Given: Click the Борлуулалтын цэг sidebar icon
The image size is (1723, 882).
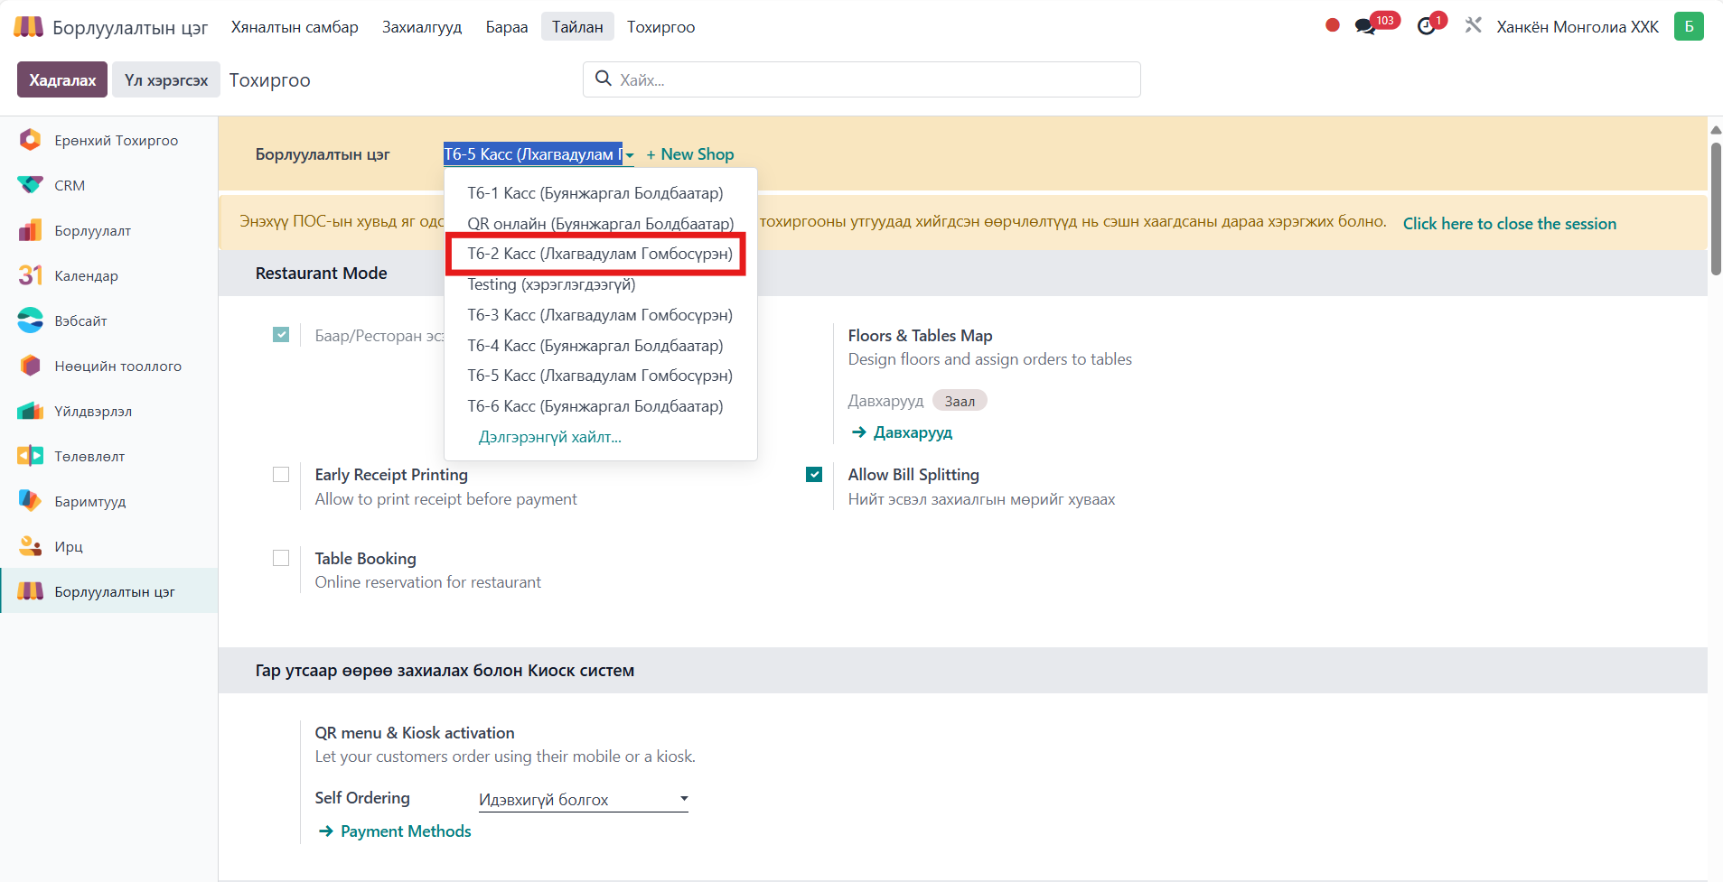Looking at the screenshot, I should click(30, 591).
